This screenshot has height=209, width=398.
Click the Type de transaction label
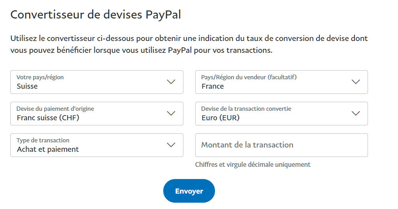point(43,140)
